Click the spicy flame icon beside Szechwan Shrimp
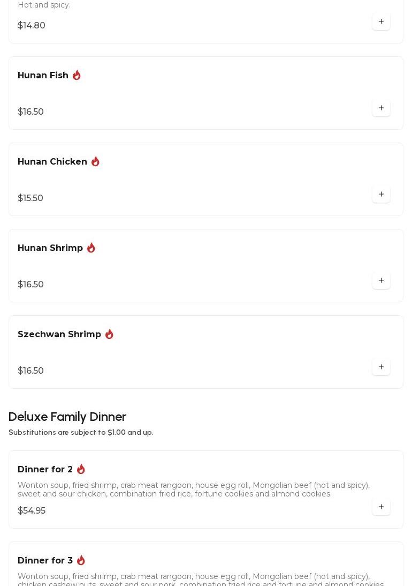This screenshot has height=586, width=412. 109,335
